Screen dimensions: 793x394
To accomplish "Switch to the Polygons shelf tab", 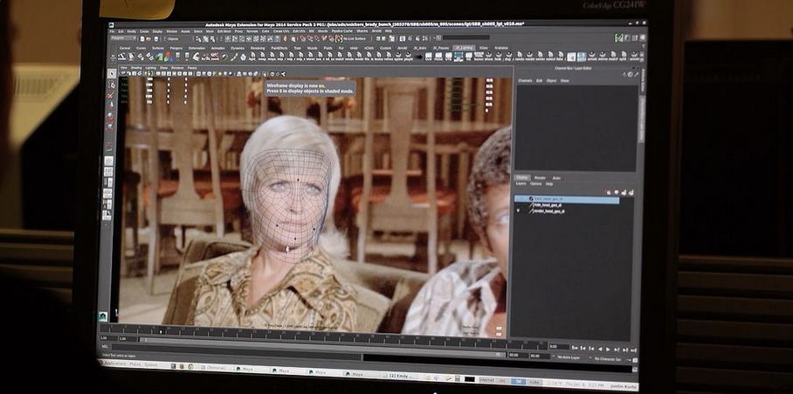I will click(x=176, y=48).
